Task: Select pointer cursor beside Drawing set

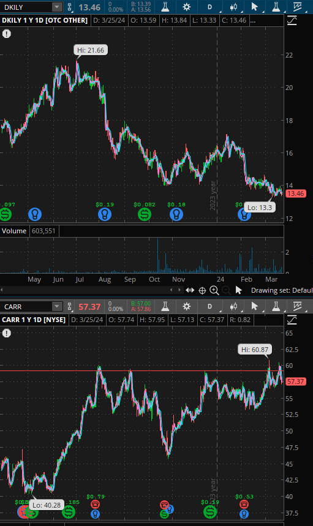Action: click(x=238, y=290)
